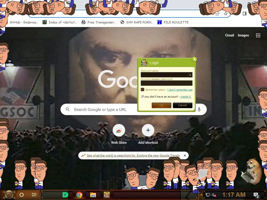Expand the Account name dropdown arrow
This screenshot has width=267, height=200.
click(x=190, y=75)
